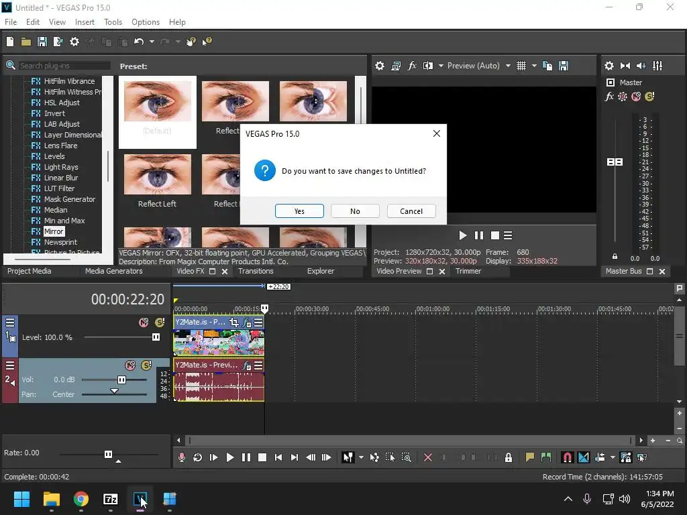
Task: Click the New project icon in toolbar
Action: pos(10,42)
